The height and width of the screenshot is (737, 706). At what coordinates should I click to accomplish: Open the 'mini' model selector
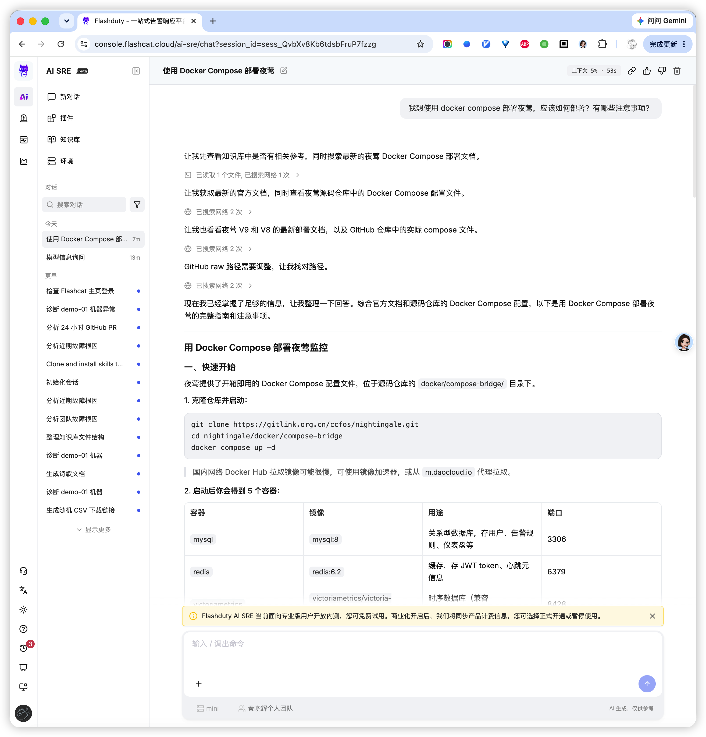(207, 709)
